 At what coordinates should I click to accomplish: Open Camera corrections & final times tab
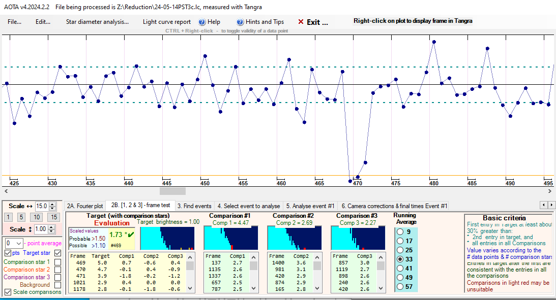[394, 206]
